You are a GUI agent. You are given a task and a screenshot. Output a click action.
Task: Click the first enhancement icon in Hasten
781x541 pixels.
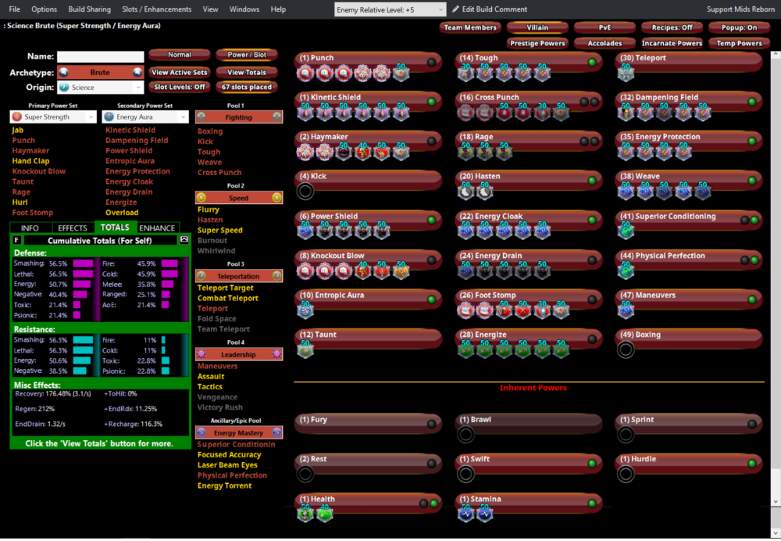[x=466, y=191]
